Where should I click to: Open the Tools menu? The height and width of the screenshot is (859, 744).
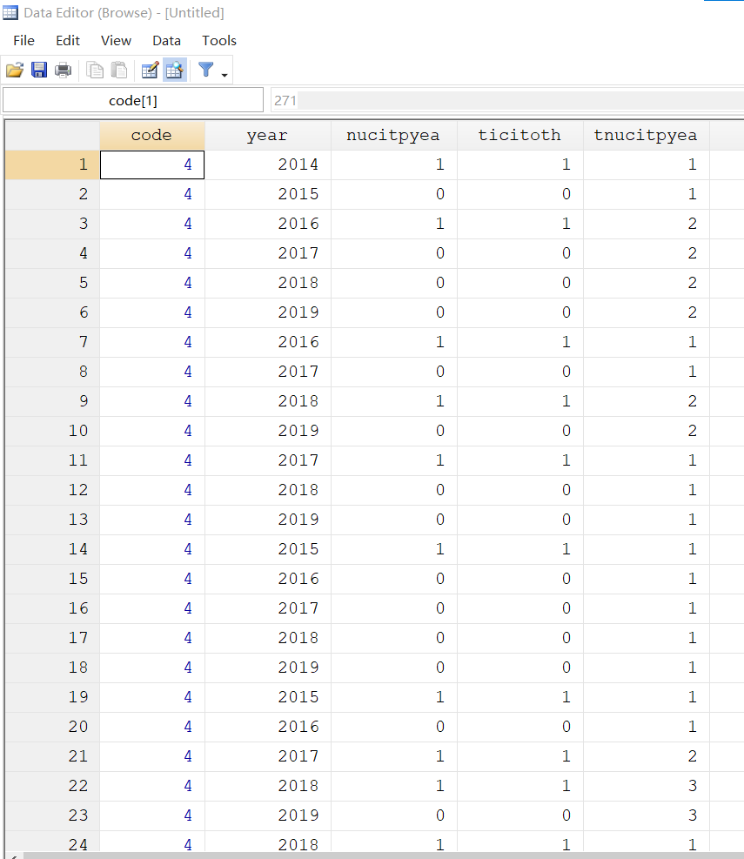[219, 41]
